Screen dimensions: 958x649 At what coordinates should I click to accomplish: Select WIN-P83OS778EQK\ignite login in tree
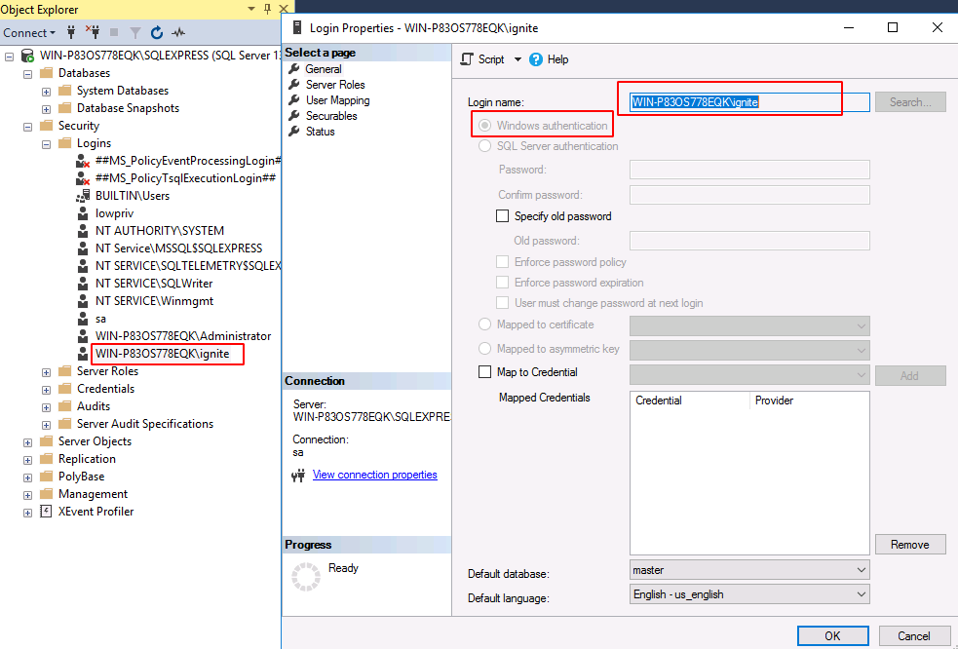[163, 354]
